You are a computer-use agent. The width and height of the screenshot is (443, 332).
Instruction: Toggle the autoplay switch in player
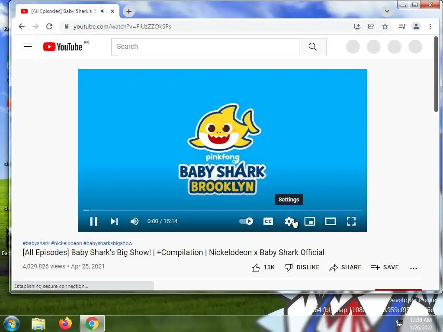pyautogui.click(x=246, y=221)
